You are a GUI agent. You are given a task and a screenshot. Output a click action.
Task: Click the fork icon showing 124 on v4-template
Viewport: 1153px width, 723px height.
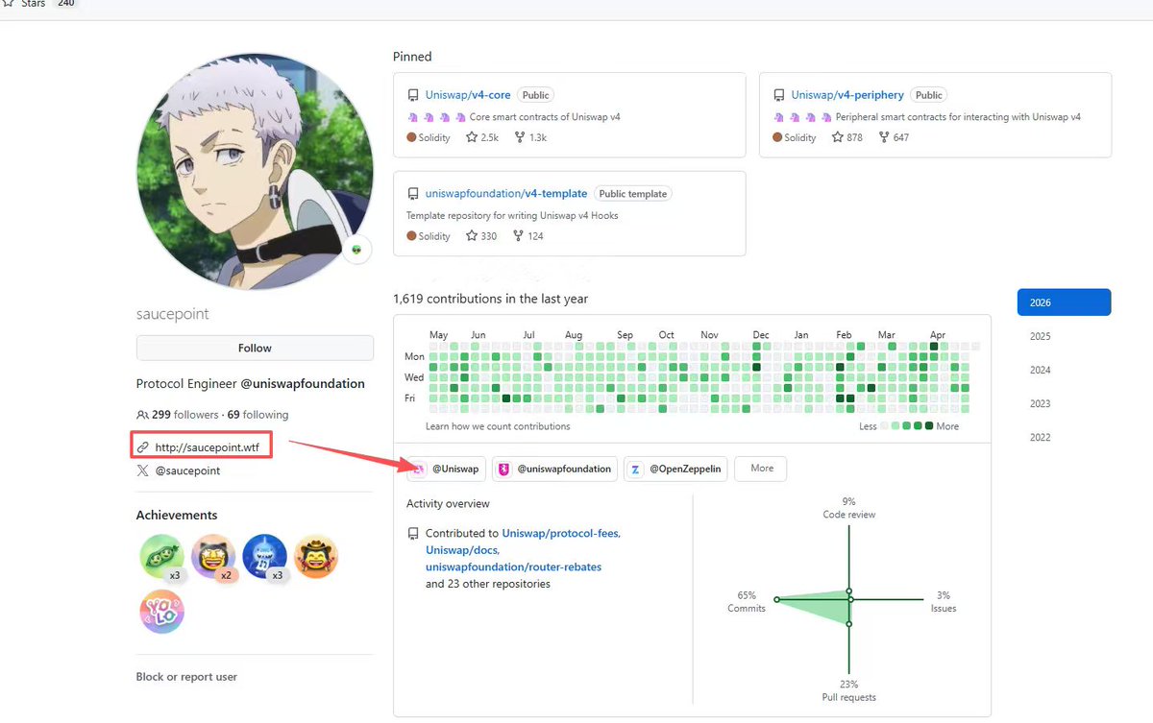pos(518,235)
